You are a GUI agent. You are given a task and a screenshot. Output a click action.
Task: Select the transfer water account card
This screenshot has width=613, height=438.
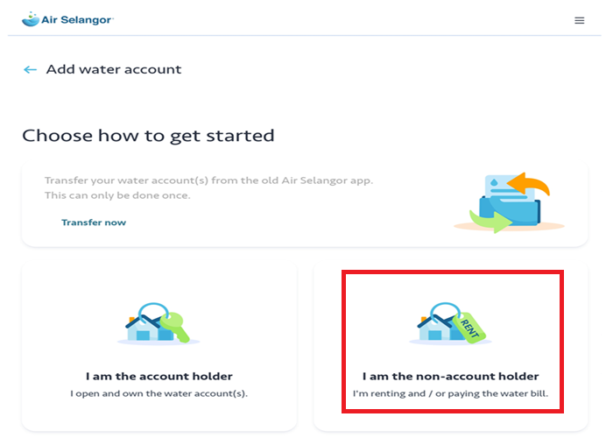(305, 203)
